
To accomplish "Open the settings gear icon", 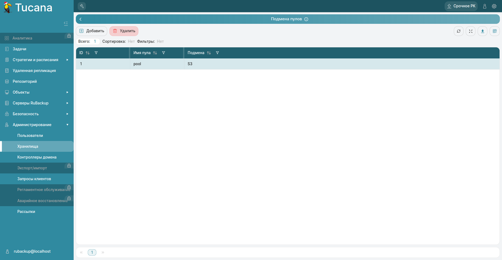I will point(494,6).
